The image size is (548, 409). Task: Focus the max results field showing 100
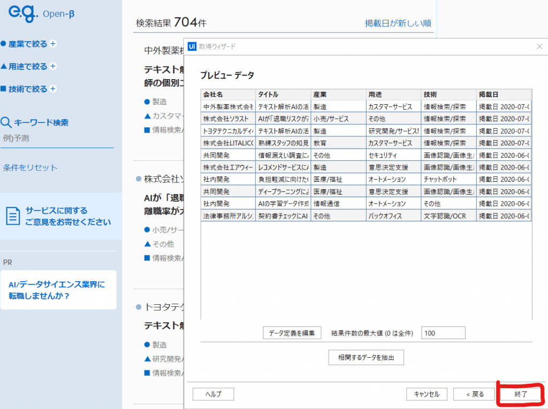point(443,333)
